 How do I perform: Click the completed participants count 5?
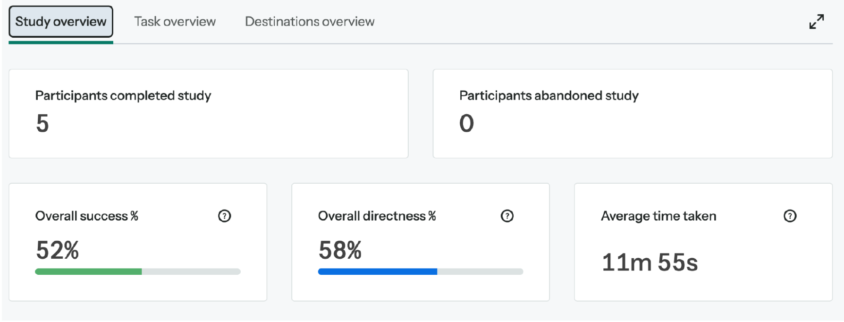coord(42,123)
